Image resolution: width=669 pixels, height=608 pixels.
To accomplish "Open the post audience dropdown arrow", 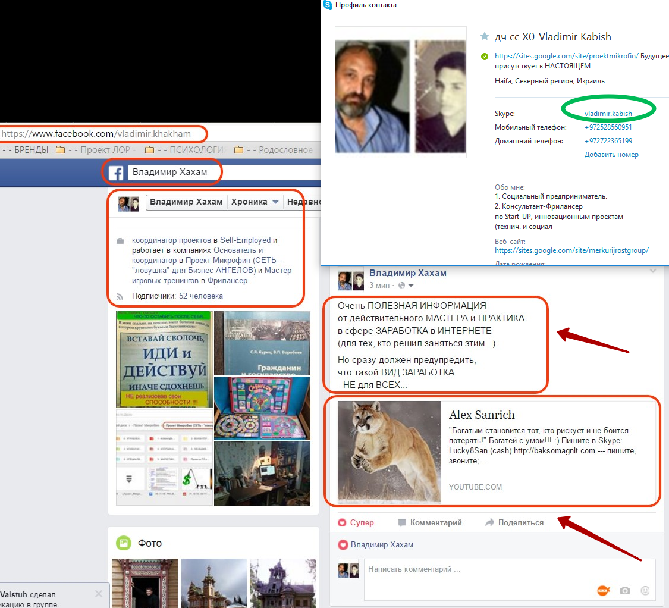I will pos(411,285).
